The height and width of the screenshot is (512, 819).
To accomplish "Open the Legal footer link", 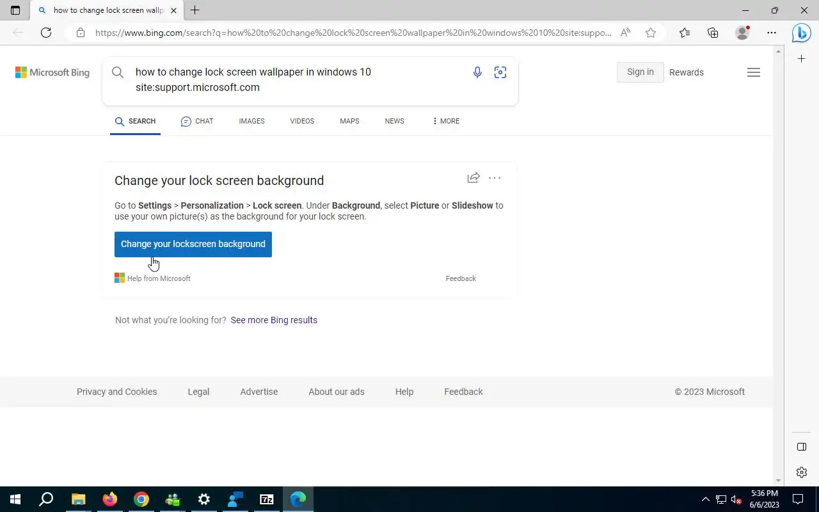I will click(x=198, y=392).
